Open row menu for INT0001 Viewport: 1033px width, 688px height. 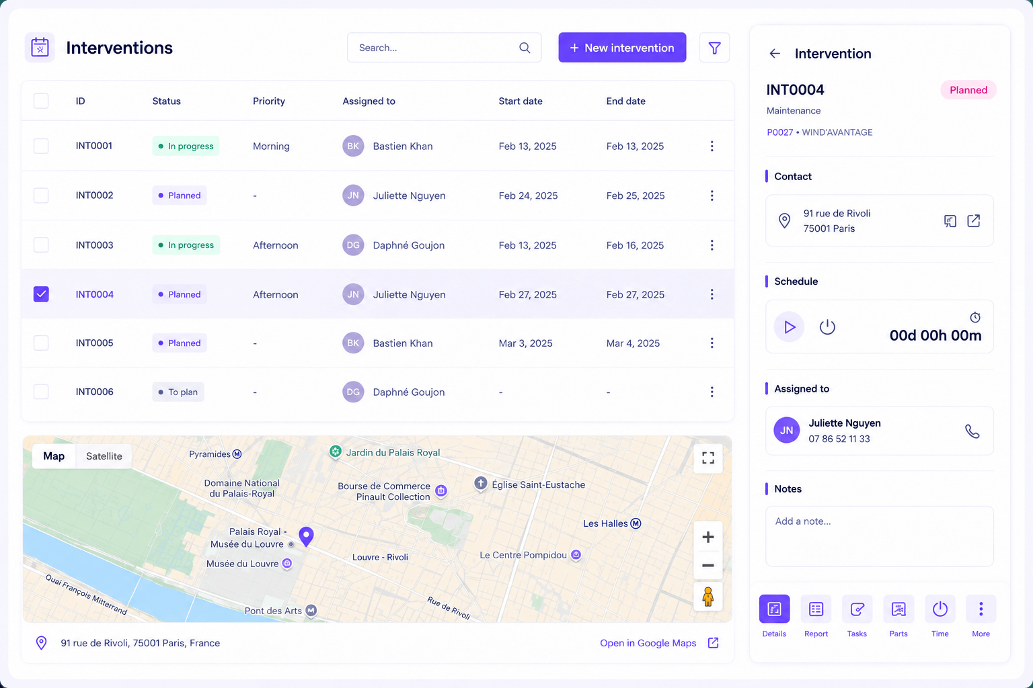pos(712,146)
